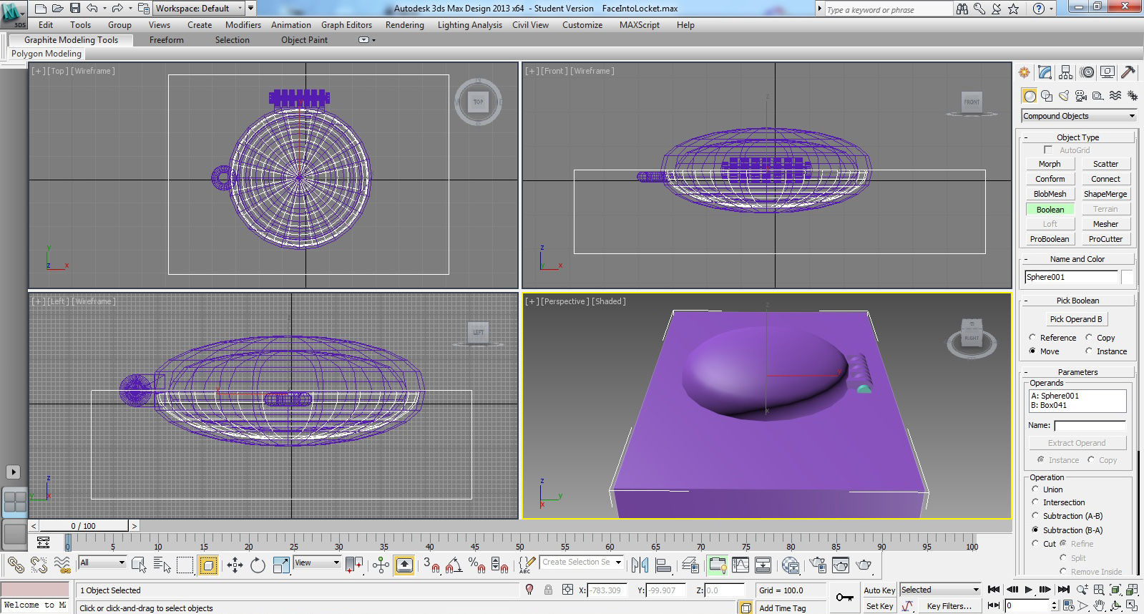Activate the Select and Rotate tool

(x=258, y=565)
